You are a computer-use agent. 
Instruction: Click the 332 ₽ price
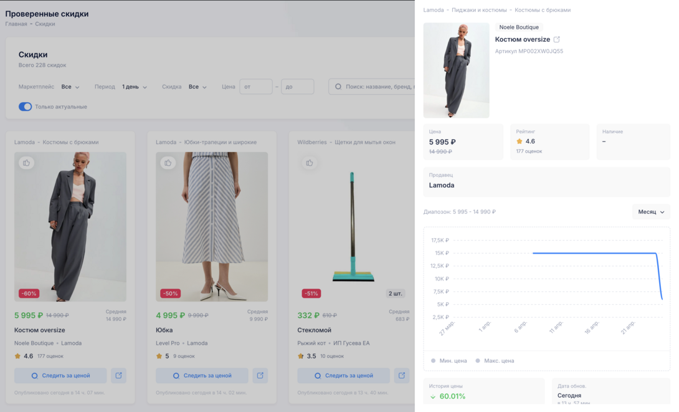click(308, 315)
